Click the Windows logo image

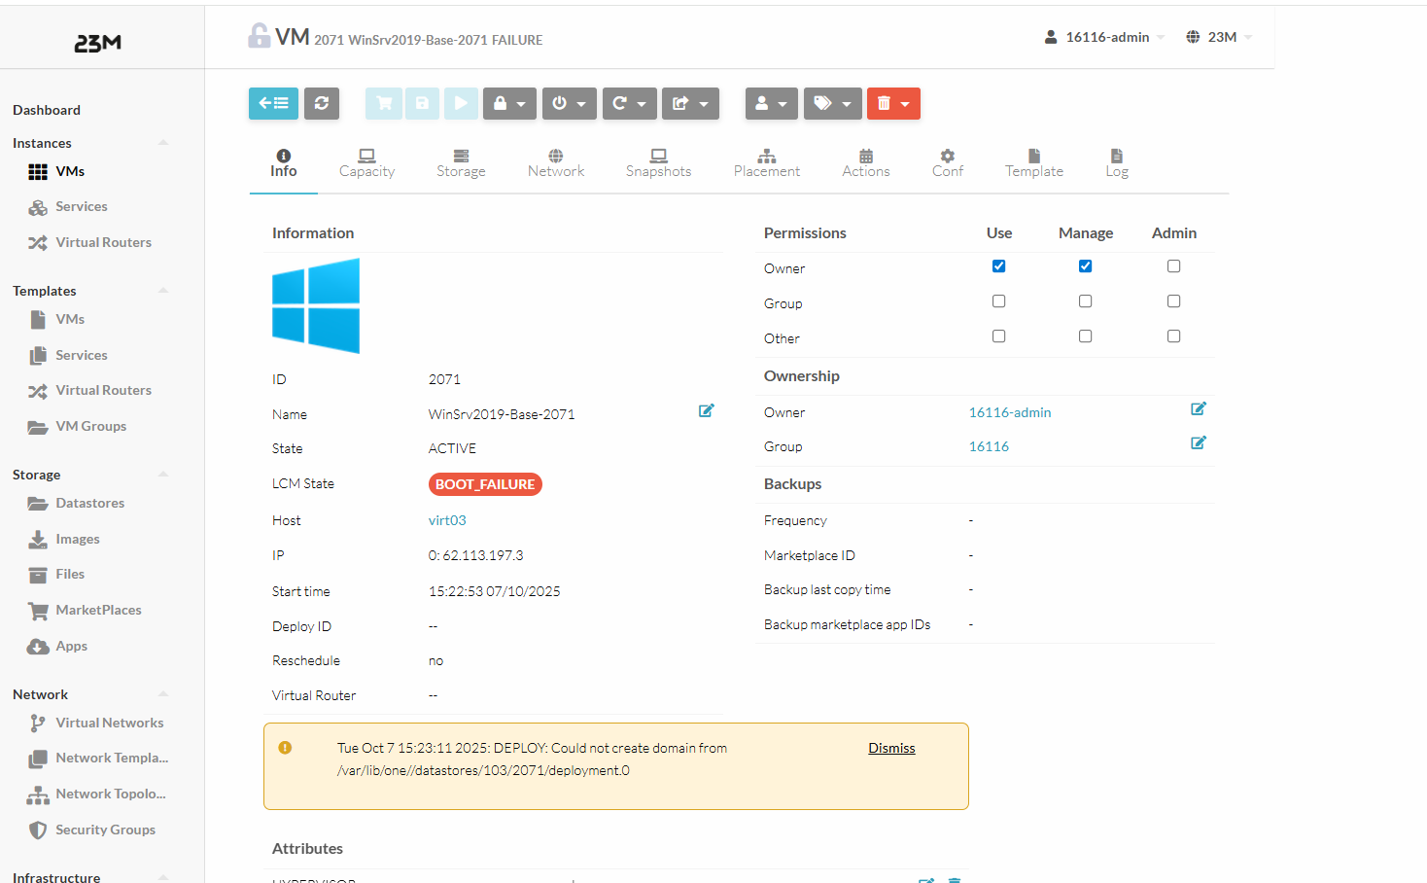(316, 305)
